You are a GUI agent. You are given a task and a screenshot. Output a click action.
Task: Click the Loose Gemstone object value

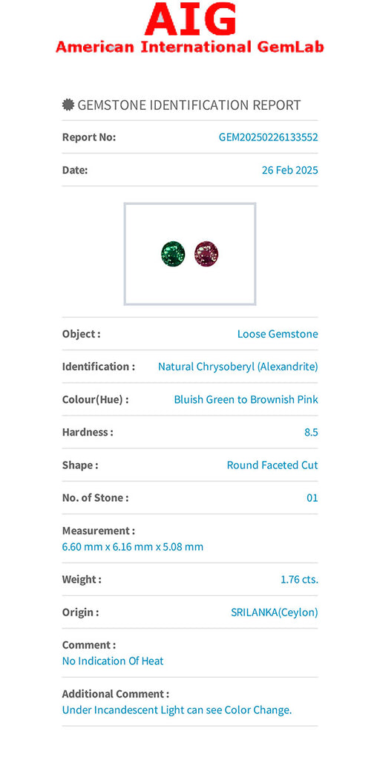pos(278,334)
